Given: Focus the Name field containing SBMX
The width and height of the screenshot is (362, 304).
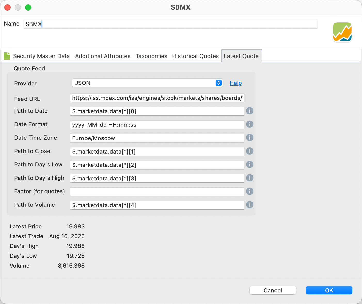Looking at the screenshot, I should tap(171, 24).
